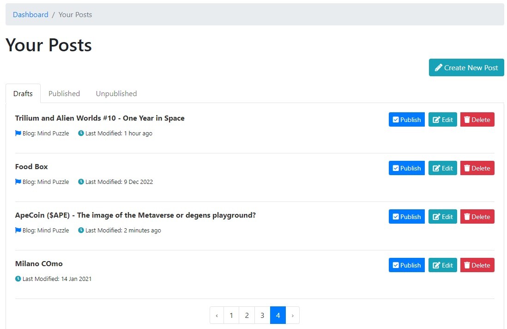Click flag icon beside Food Box blog
This screenshot has height=329, width=507.
[18, 182]
